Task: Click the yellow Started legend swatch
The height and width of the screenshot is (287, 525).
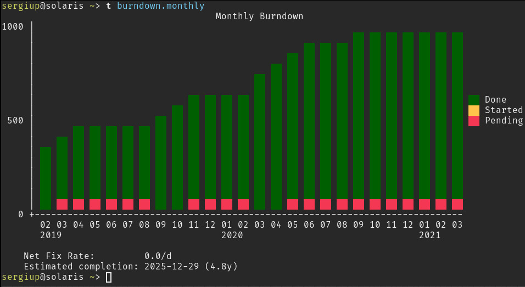Action: pos(474,110)
